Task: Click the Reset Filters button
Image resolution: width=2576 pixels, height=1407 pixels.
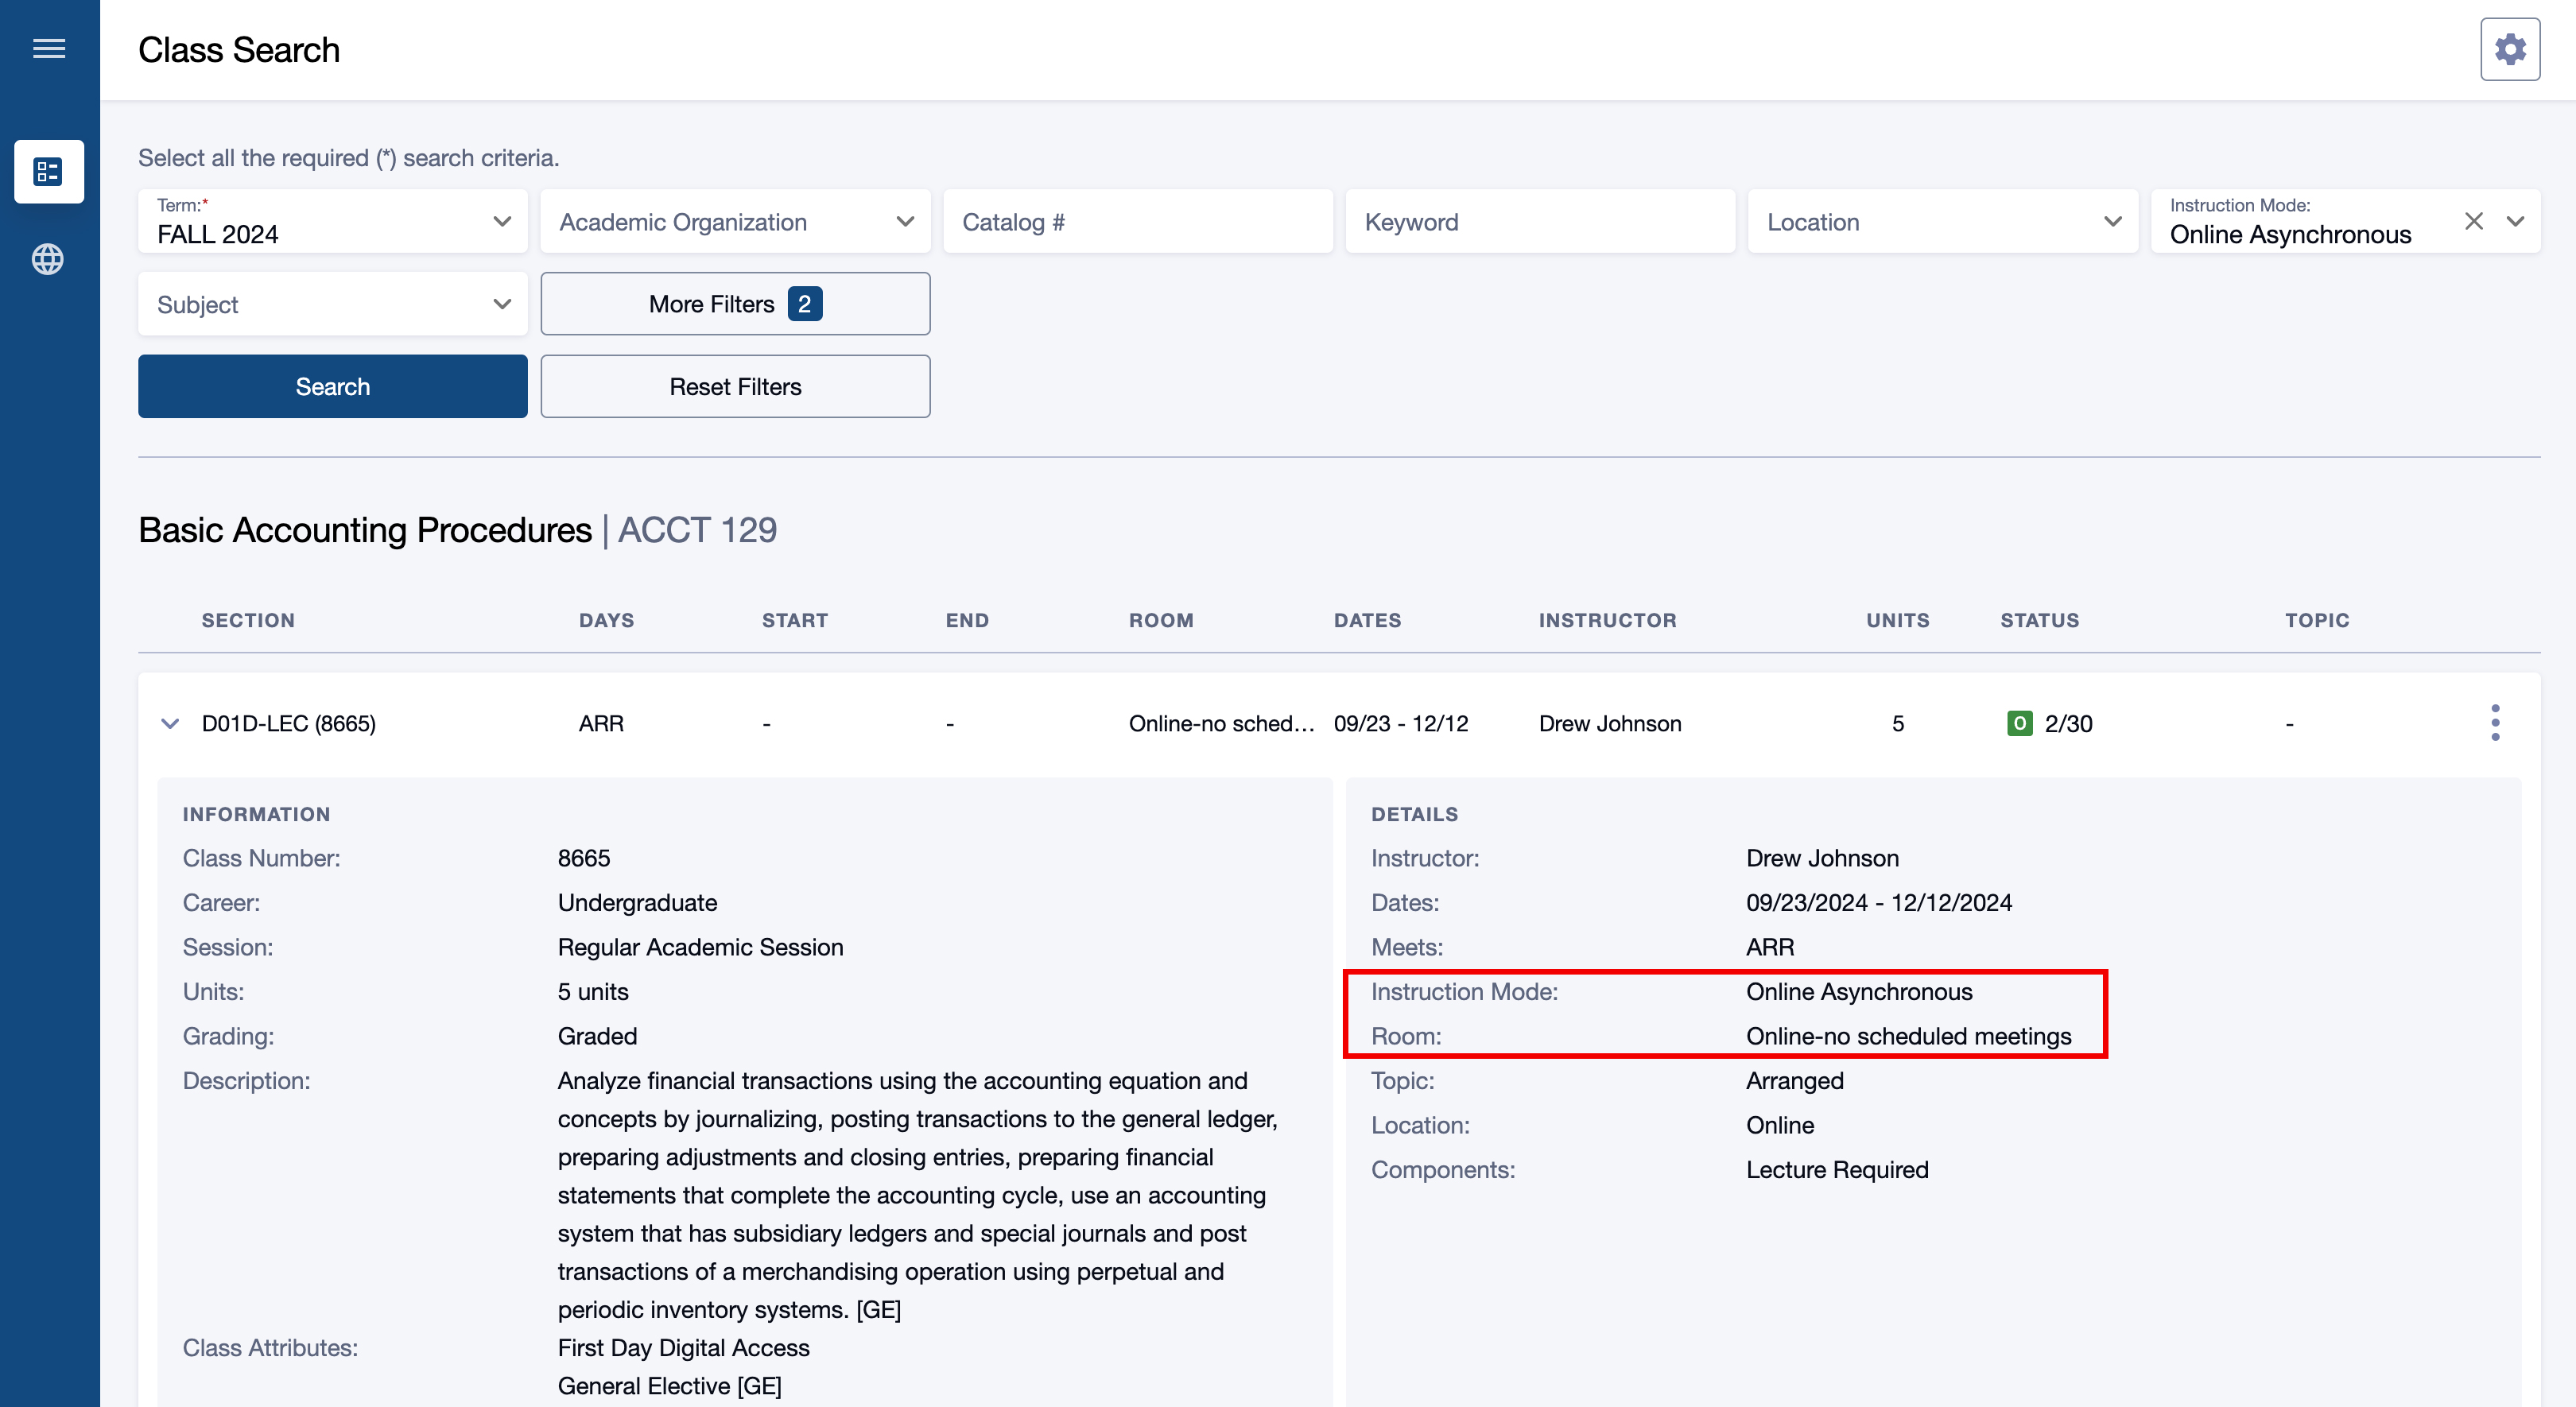Action: tap(735, 386)
